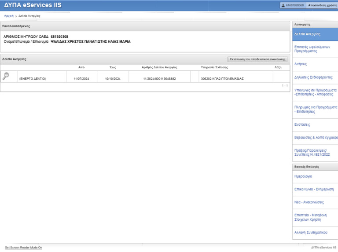Open Νέα - Ανακοινώσεις menu item
This screenshot has width=338, height=252.
(315, 202)
